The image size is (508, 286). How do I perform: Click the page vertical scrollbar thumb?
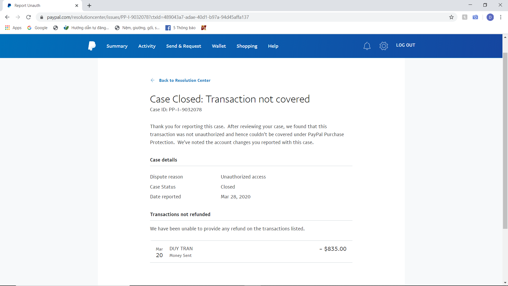(505, 140)
